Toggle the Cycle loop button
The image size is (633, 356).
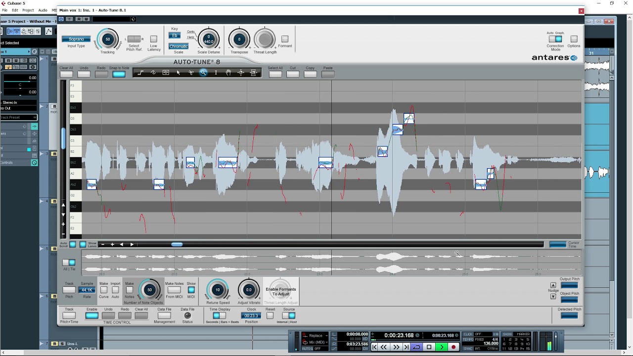(417, 347)
